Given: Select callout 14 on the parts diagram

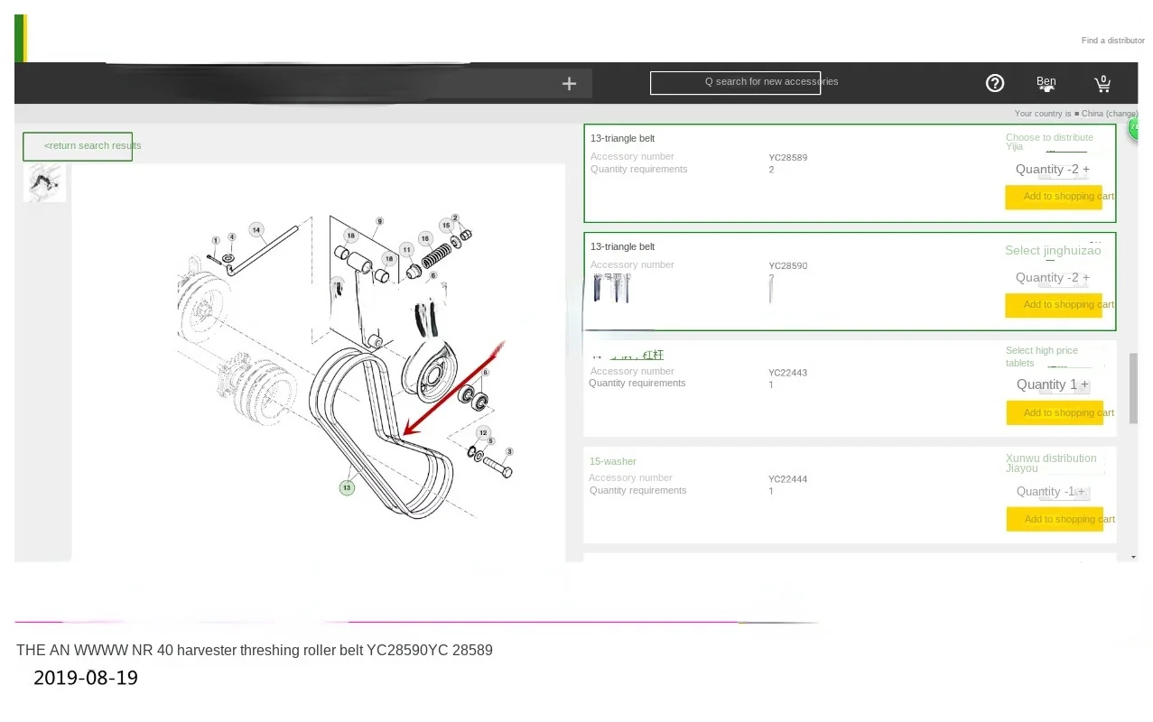Looking at the screenshot, I should pos(256,229).
